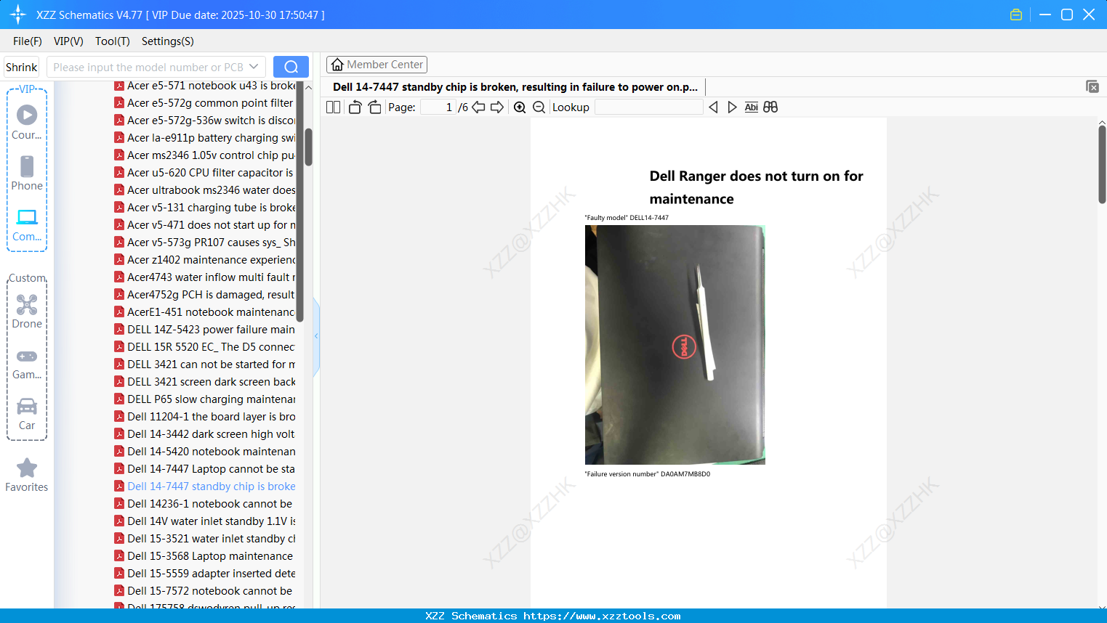Open "Acer v5-573g PR107 causes sys" file
Image resolution: width=1107 pixels, height=623 pixels.
click(205, 243)
